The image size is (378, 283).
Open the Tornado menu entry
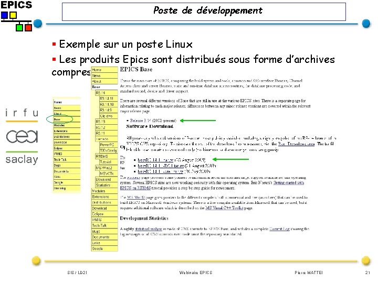coord(106,139)
